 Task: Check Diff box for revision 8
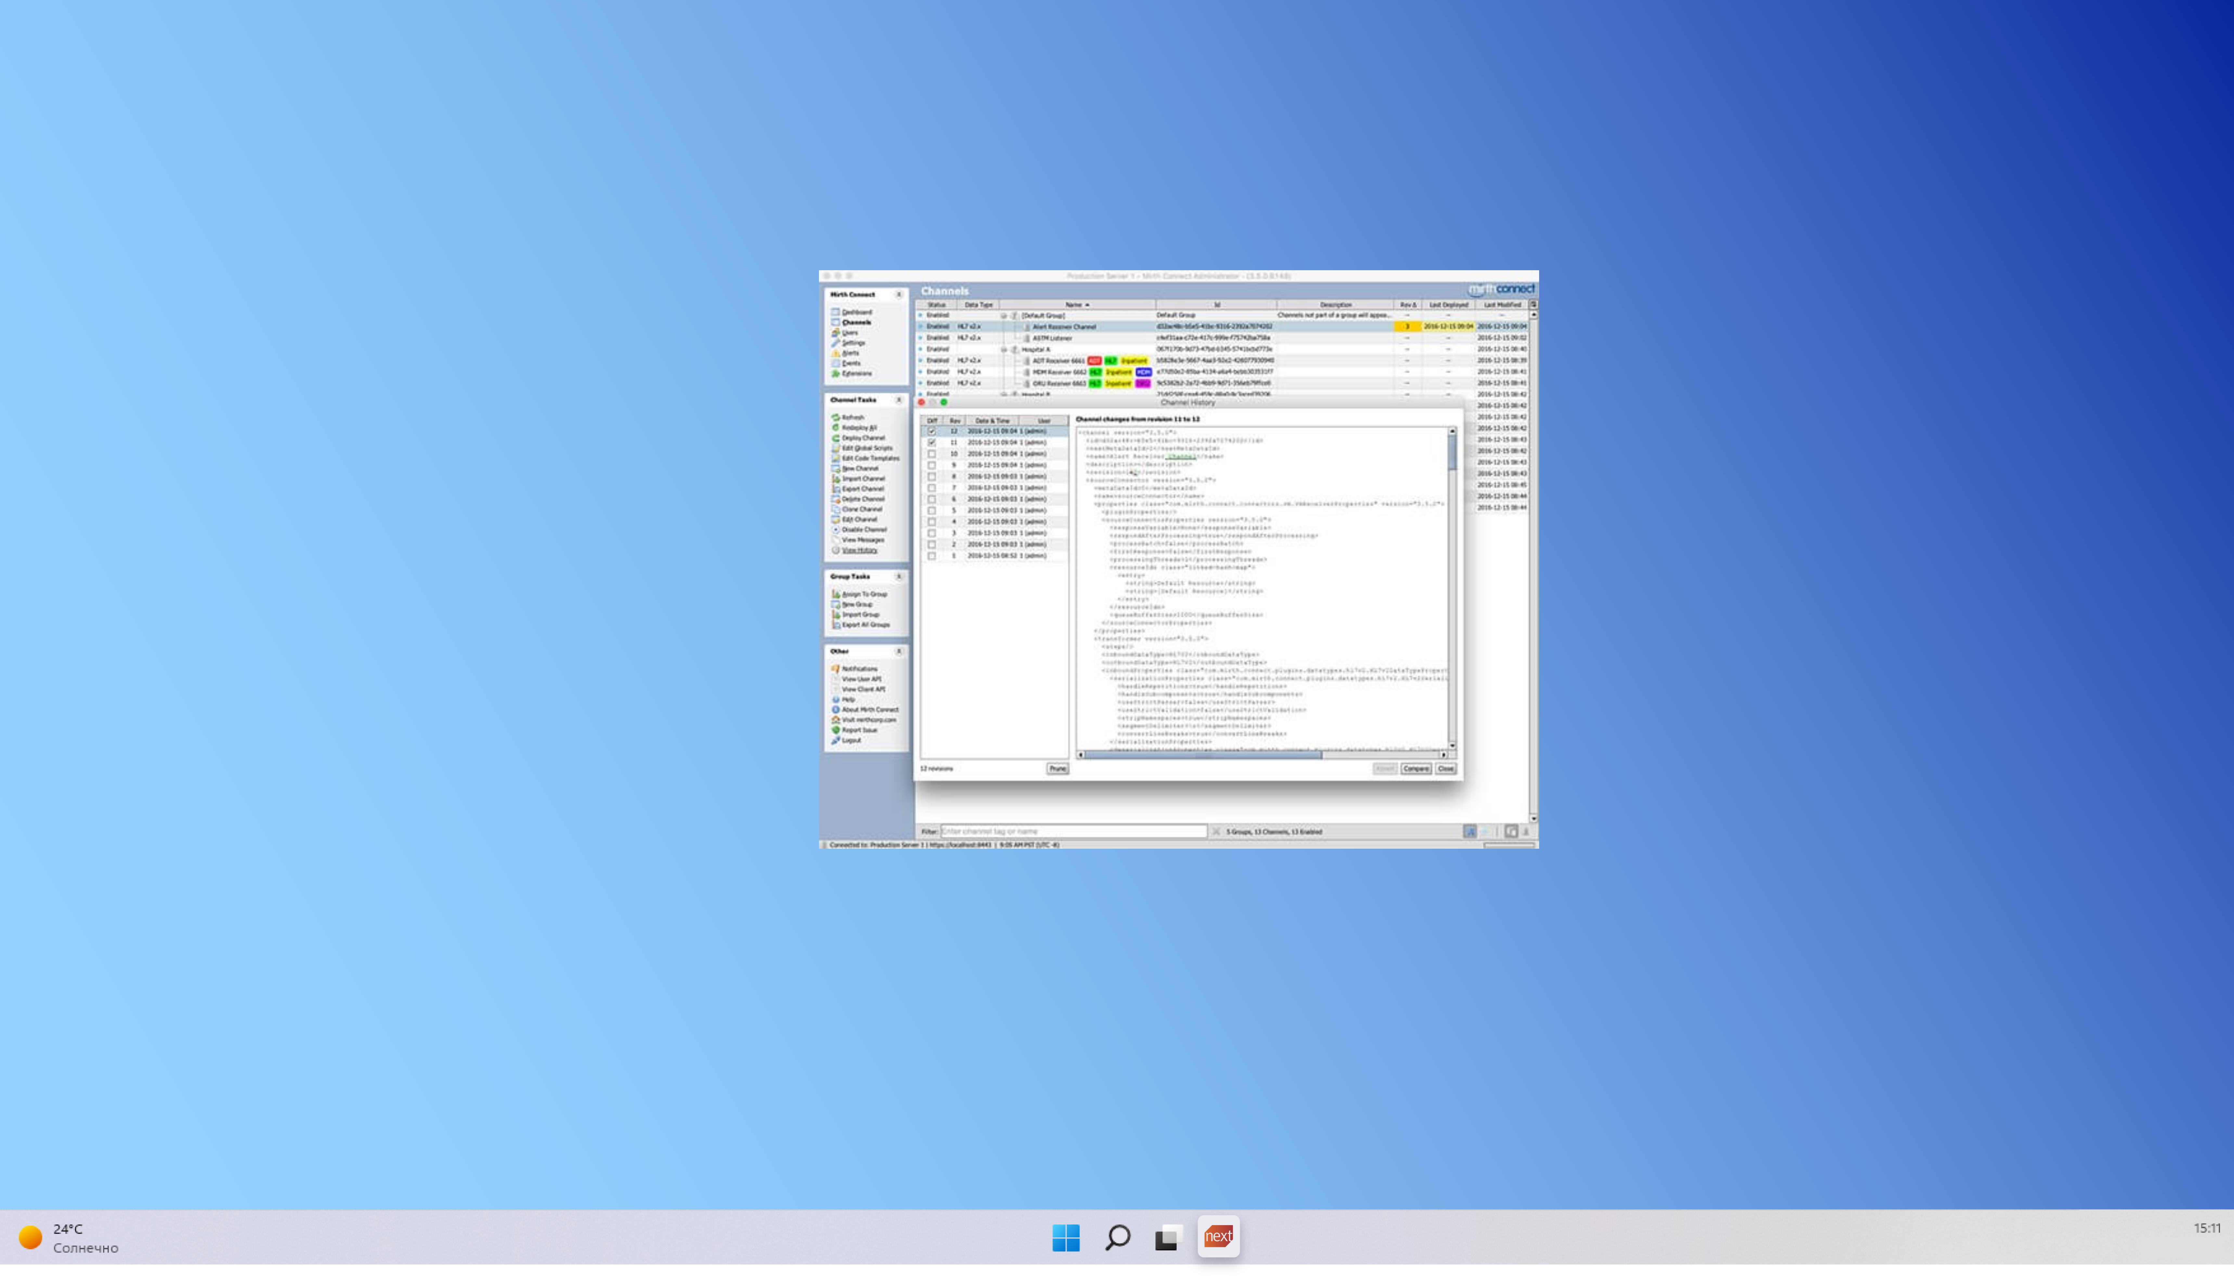(x=932, y=477)
